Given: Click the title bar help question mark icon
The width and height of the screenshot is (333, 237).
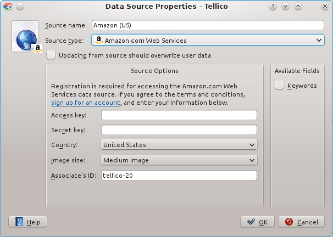Looking at the screenshot, I should click(x=273, y=7).
